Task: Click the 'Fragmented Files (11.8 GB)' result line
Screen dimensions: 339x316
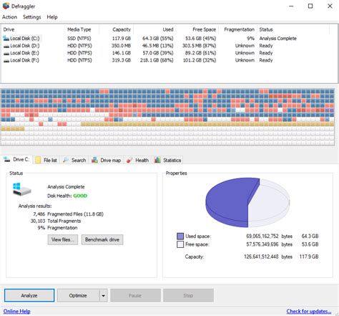Action: click(x=75, y=214)
